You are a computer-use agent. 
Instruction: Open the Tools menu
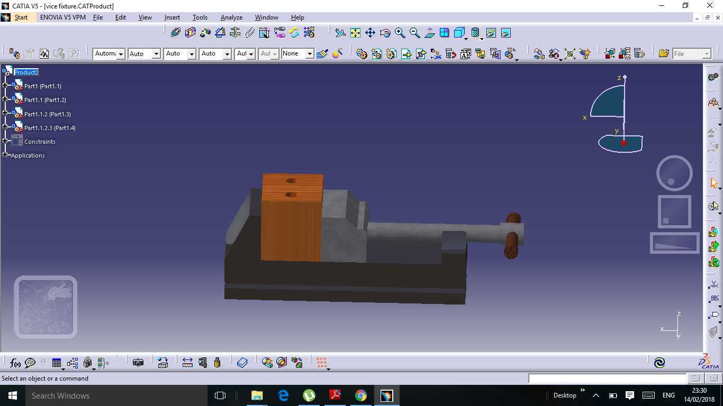[x=200, y=17]
